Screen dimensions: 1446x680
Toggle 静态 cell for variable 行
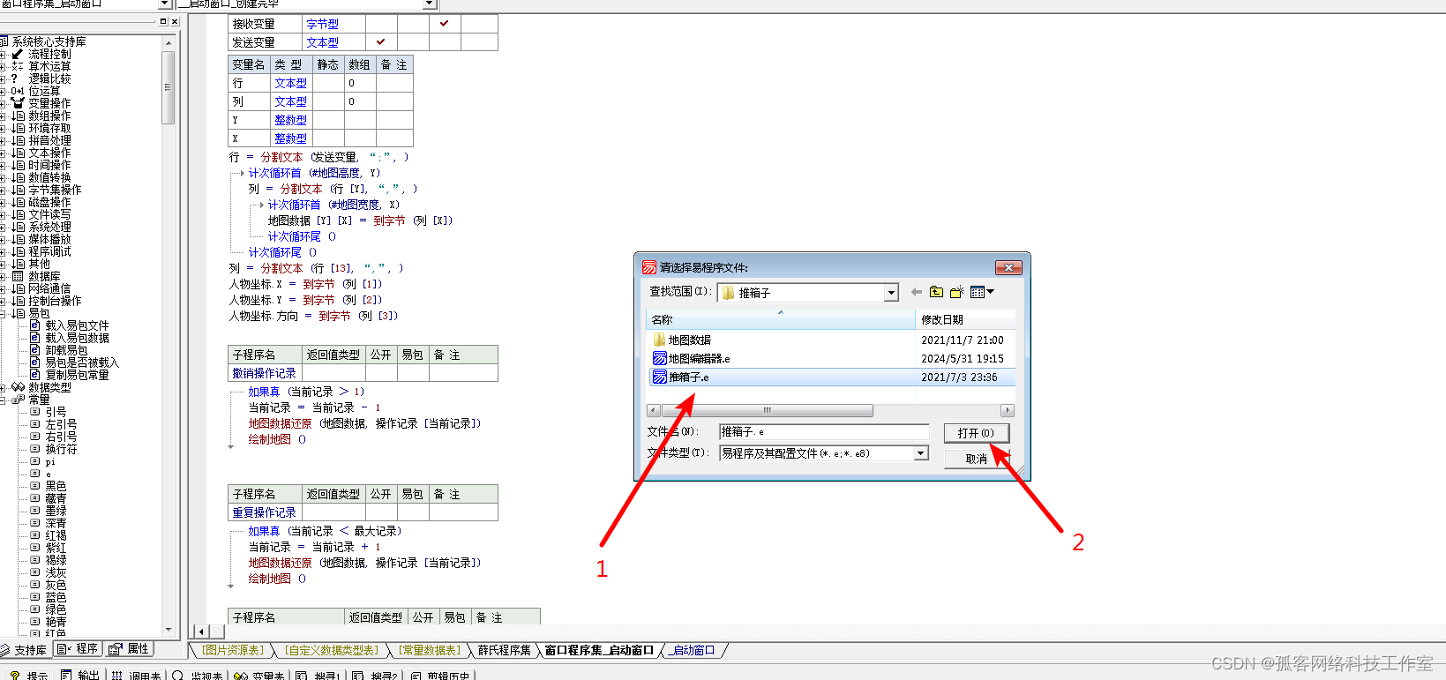[328, 83]
